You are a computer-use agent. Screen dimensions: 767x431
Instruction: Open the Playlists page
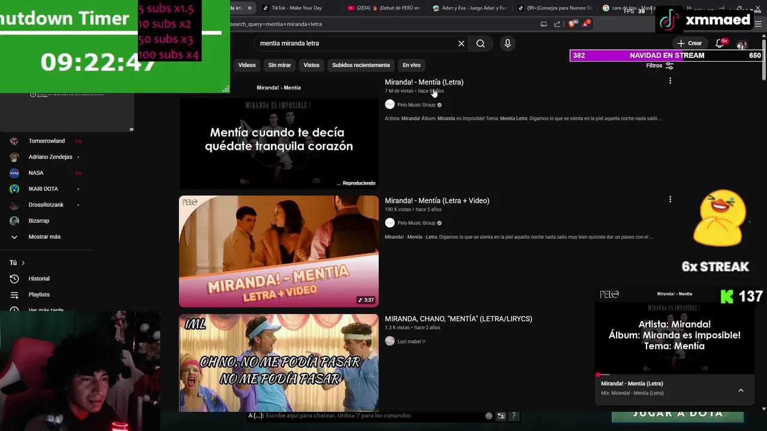coord(39,295)
